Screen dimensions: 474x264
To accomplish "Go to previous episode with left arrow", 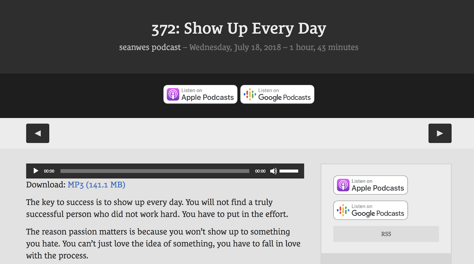I will 38,133.
